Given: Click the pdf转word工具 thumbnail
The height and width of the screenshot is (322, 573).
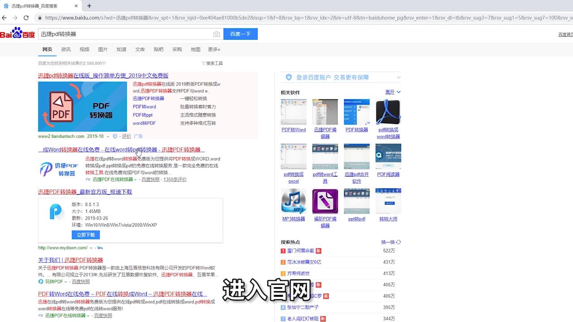Looking at the screenshot, I should coord(325,157).
